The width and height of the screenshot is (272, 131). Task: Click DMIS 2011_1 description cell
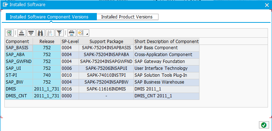[x=166, y=89]
